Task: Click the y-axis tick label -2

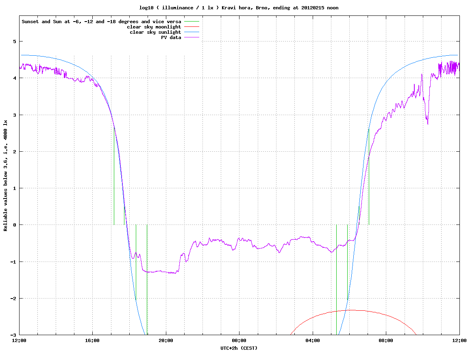Action: click(x=13, y=299)
